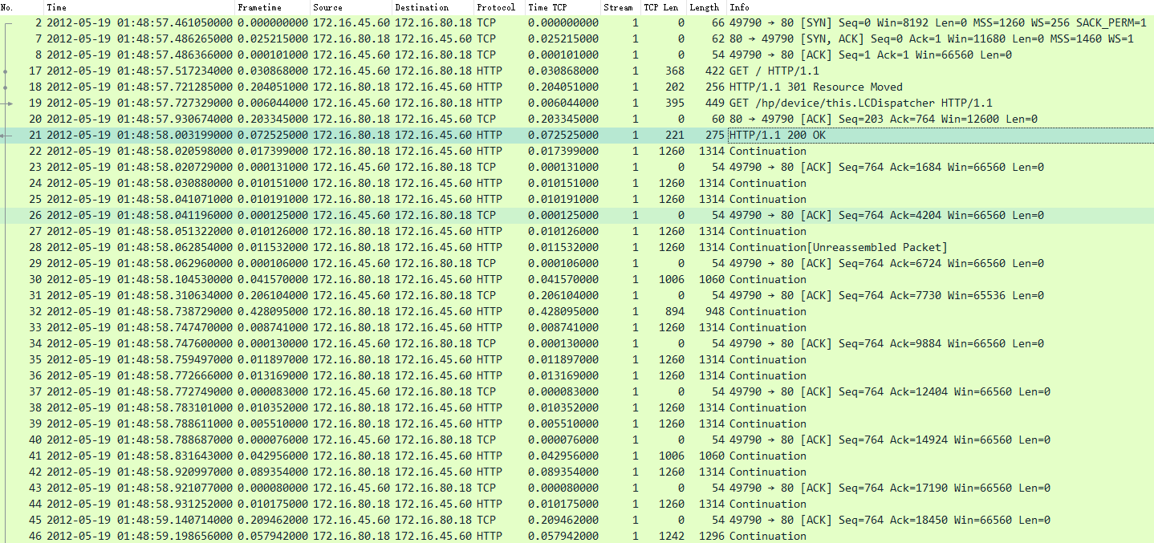
Task: Select the SYN packet numbered 2
Action: [x=401, y=22]
